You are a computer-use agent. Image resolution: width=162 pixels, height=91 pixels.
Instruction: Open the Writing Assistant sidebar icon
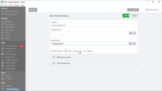pyautogui.click(x=3, y=14)
